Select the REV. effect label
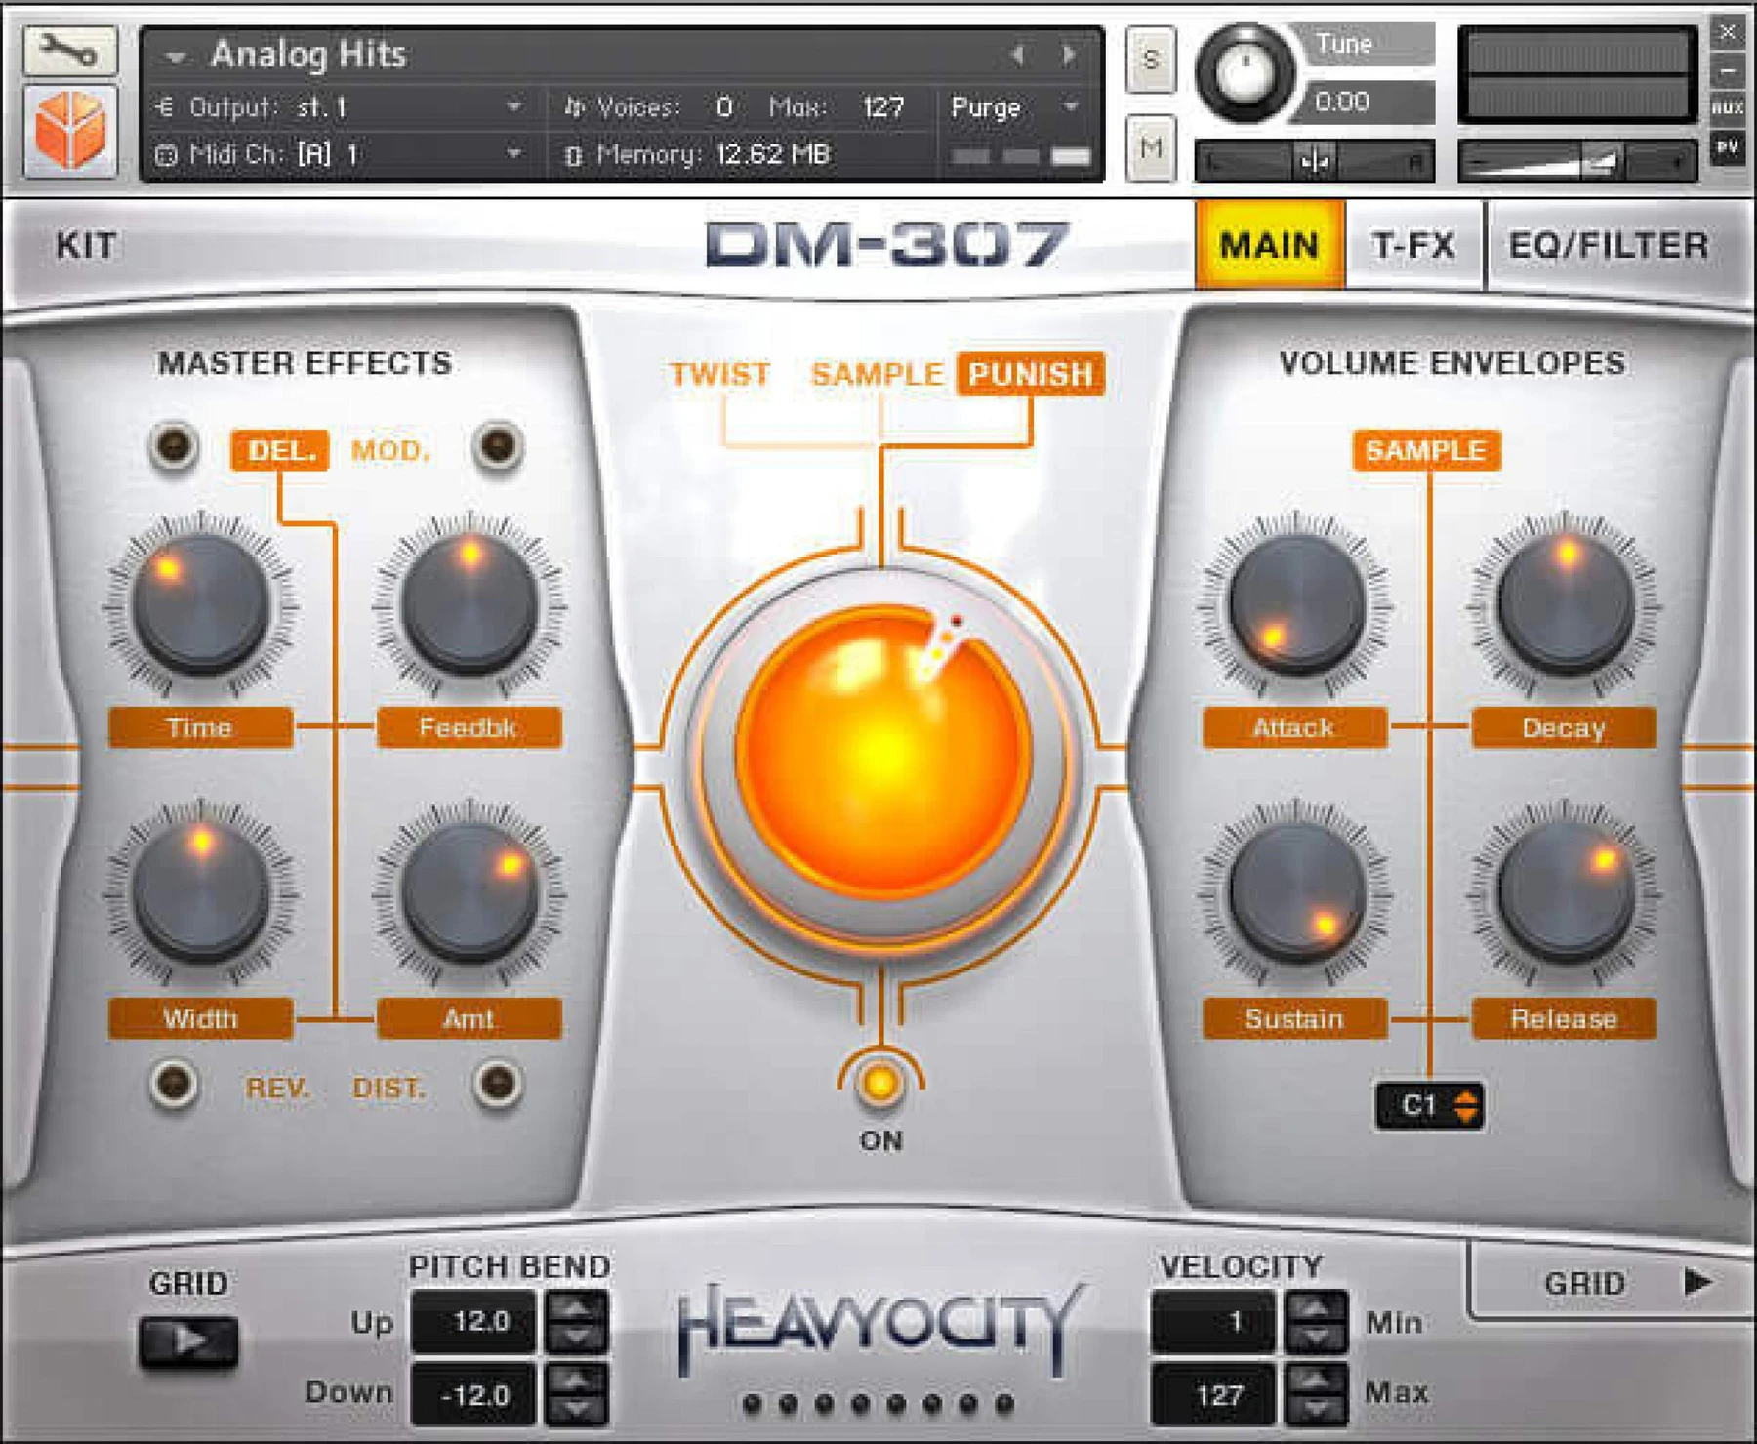 [277, 1088]
